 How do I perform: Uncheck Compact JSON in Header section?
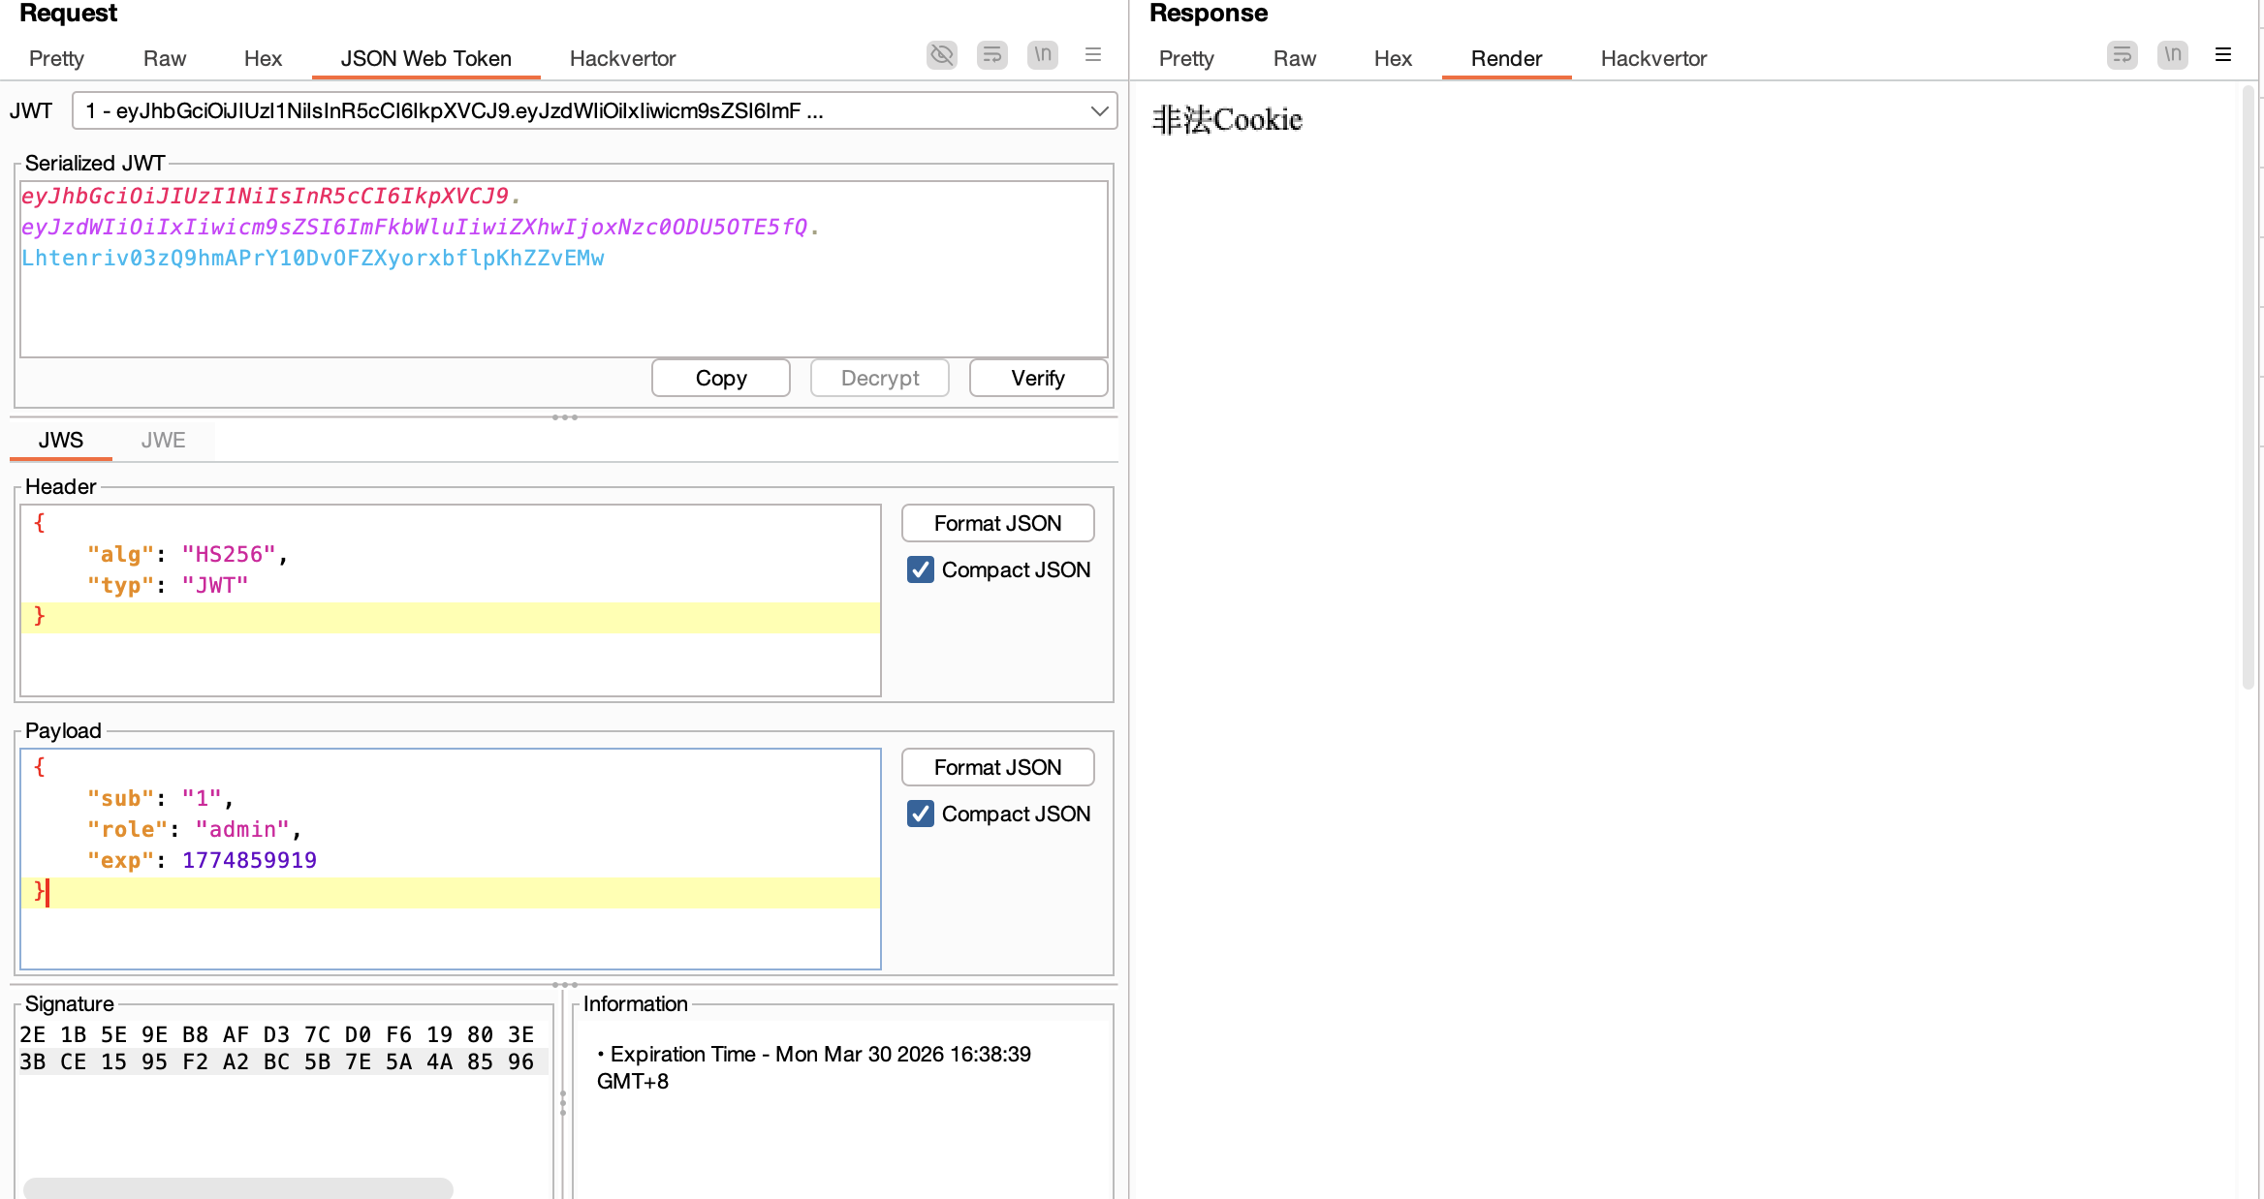[x=921, y=569]
